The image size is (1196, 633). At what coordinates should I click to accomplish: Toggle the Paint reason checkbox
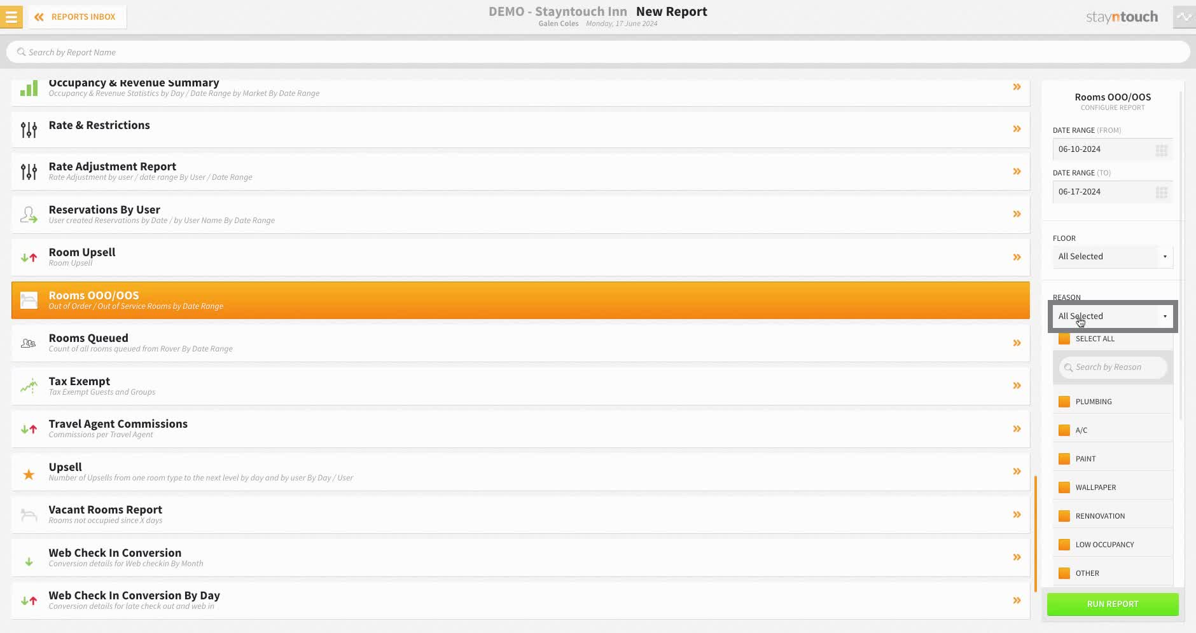[x=1064, y=459]
